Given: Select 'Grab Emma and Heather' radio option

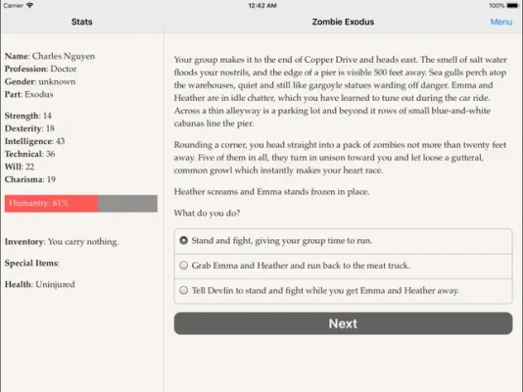Looking at the screenshot, I should click(x=343, y=266).
